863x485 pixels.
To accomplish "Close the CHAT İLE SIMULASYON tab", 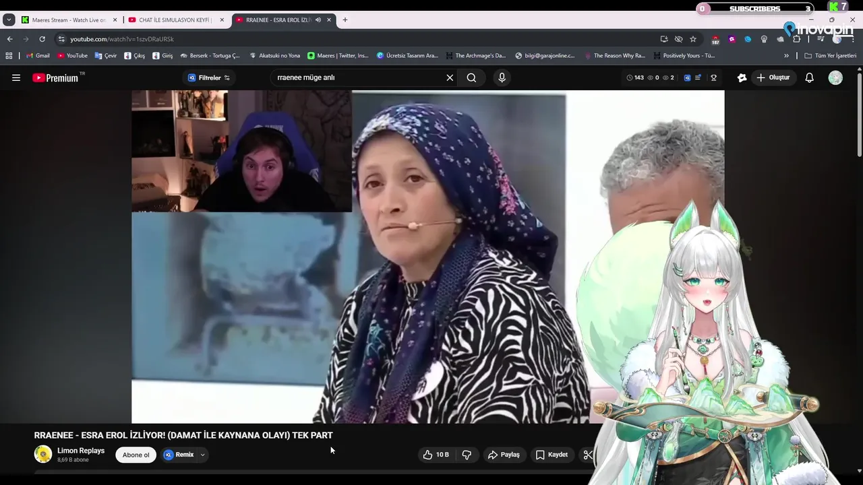I will coord(222,20).
